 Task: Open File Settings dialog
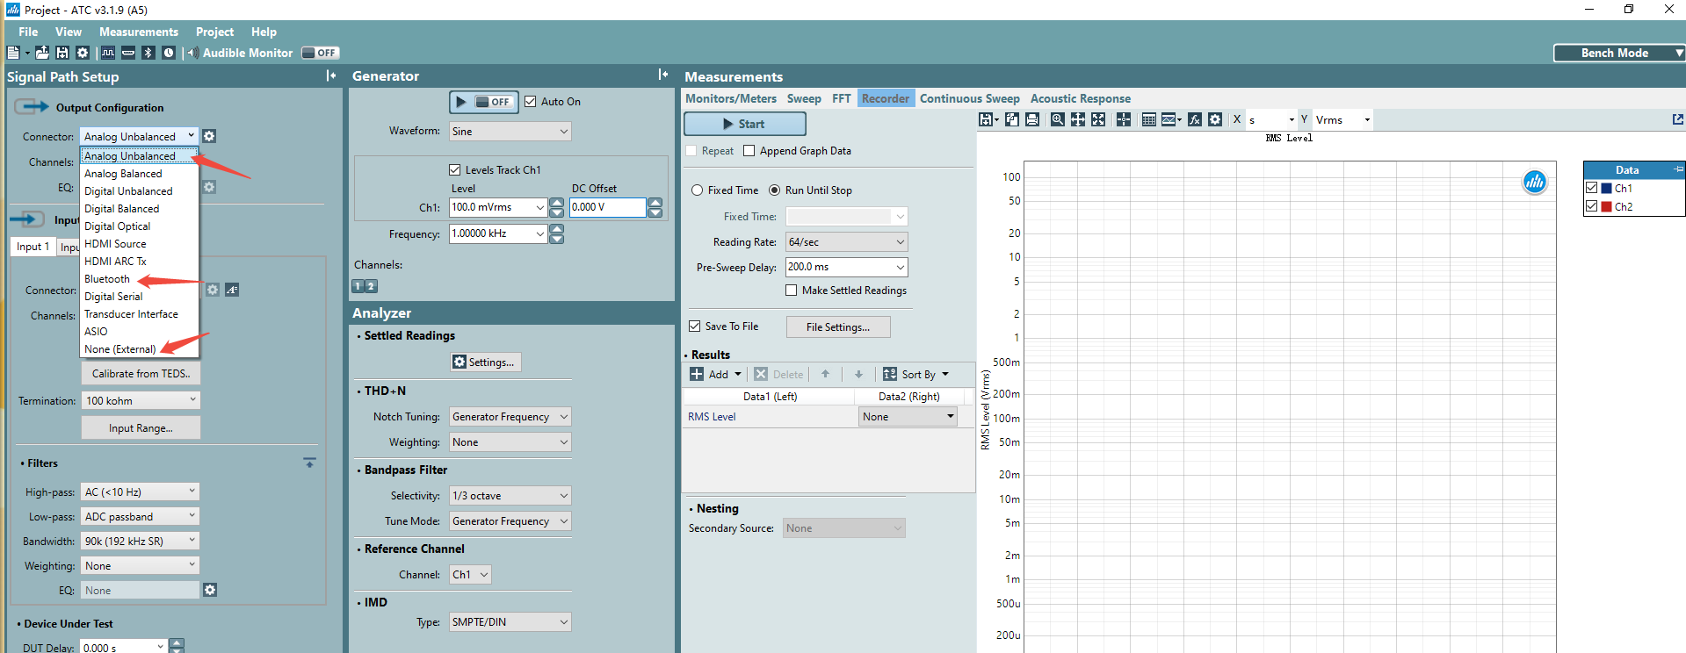tap(838, 327)
